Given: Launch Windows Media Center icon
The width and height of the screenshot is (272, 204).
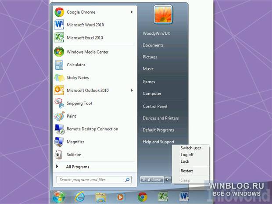Looking at the screenshot, I should click(59, 52).
